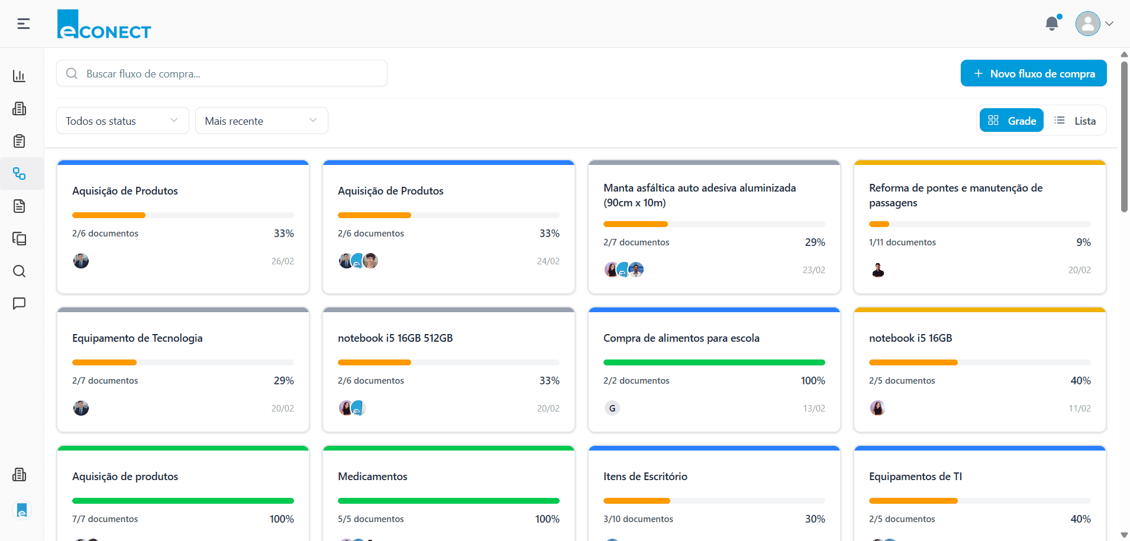
Task: Switch to Lista view
Action: tap(1075, 121)
